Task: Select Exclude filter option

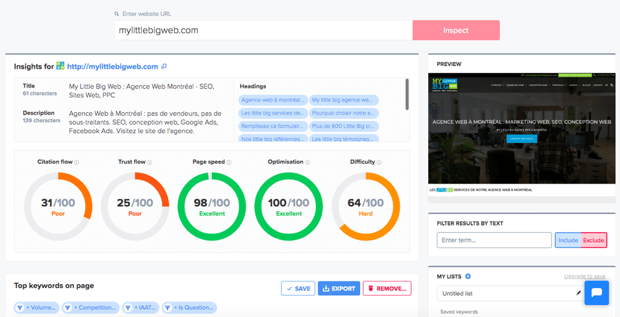Action: 594,240
